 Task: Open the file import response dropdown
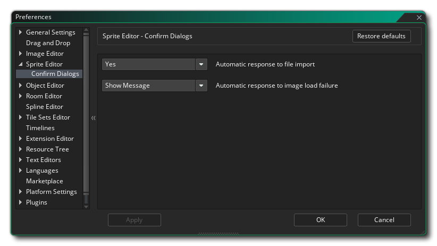click(201, 64)
